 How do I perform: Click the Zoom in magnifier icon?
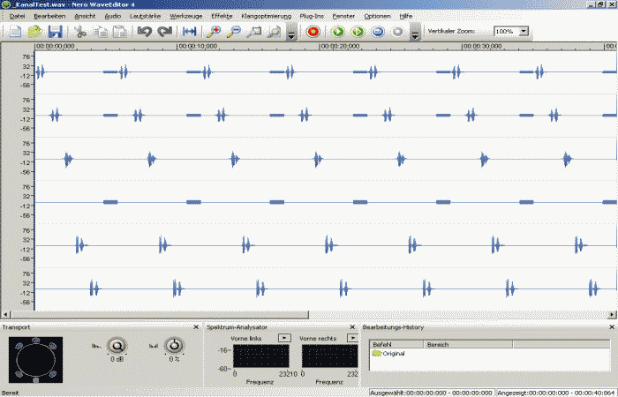213,32
